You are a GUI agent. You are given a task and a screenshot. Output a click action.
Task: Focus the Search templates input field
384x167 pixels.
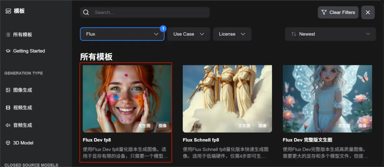point(145,12)
